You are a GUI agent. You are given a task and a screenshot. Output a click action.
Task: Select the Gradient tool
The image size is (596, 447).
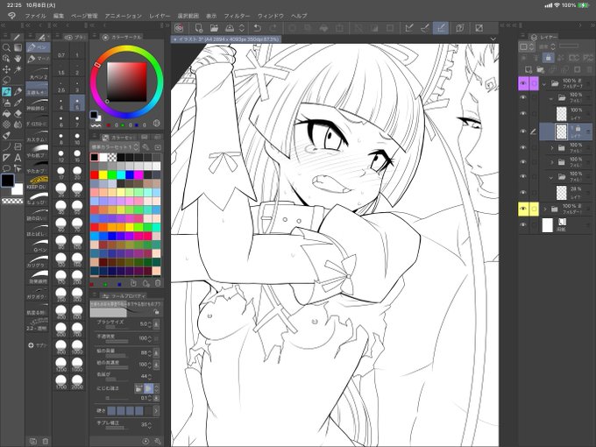18,47
